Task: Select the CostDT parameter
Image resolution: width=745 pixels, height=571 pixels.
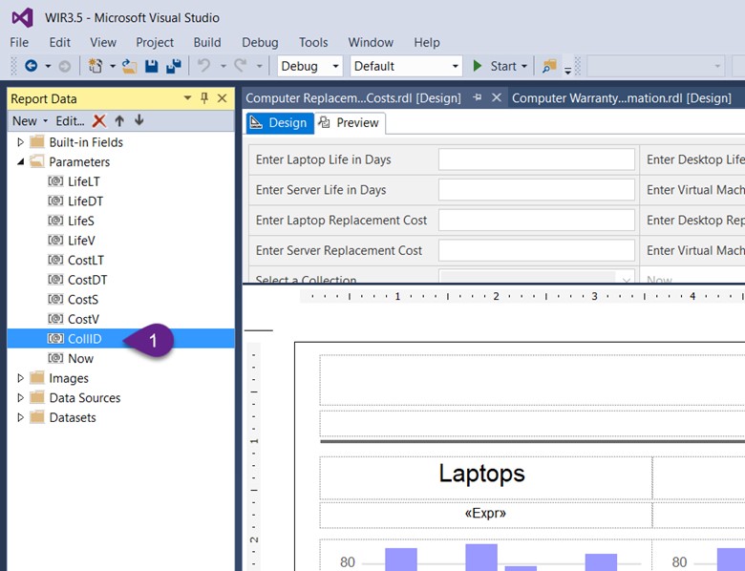Action: pos(88,280)
